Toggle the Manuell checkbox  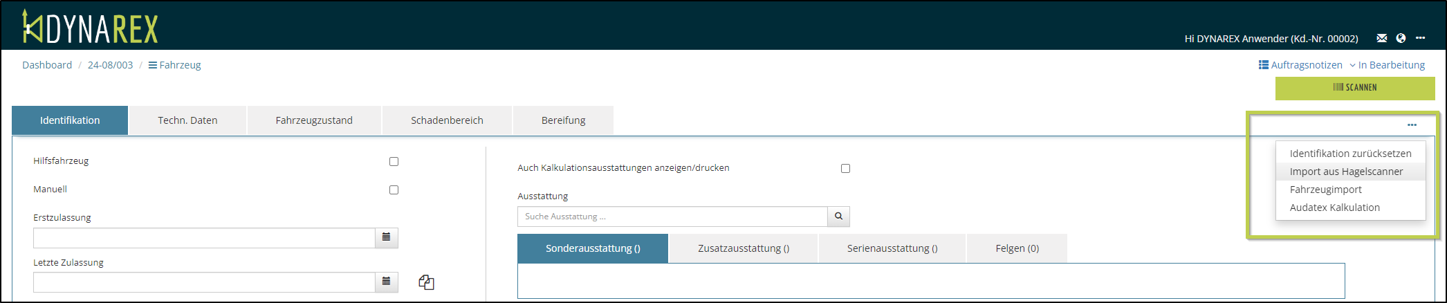pos(394,190)
